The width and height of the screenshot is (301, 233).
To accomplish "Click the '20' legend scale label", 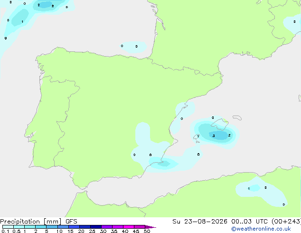I will (x=81, y=231).
